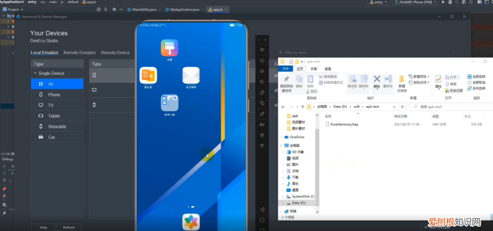Click the Filter by name search field
Screen dimensions: 493x231
339,52
